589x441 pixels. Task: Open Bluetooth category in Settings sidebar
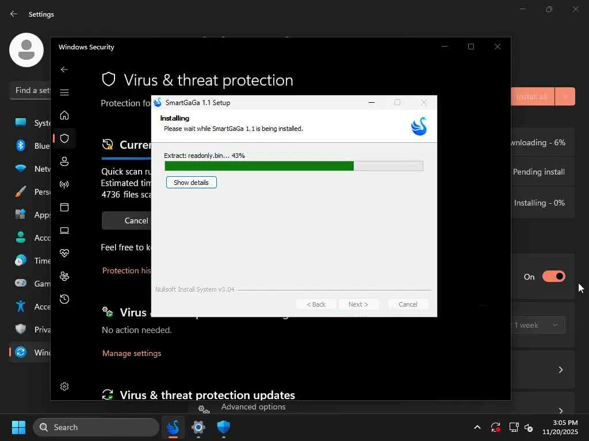[x=30, y=145]
